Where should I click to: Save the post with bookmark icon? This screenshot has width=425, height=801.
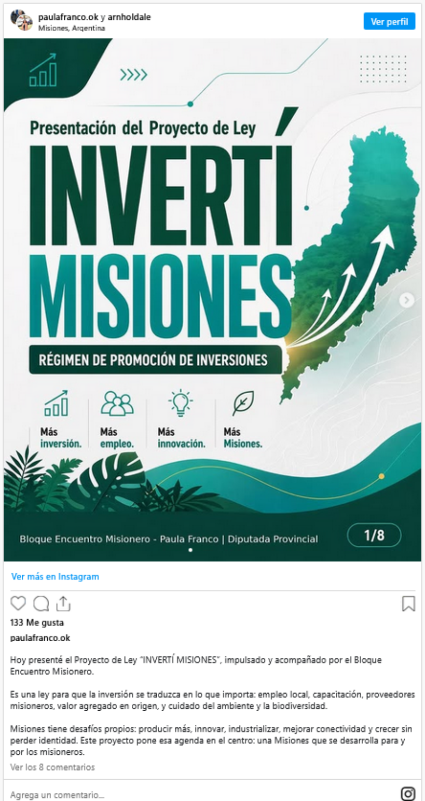click(408, 603)
